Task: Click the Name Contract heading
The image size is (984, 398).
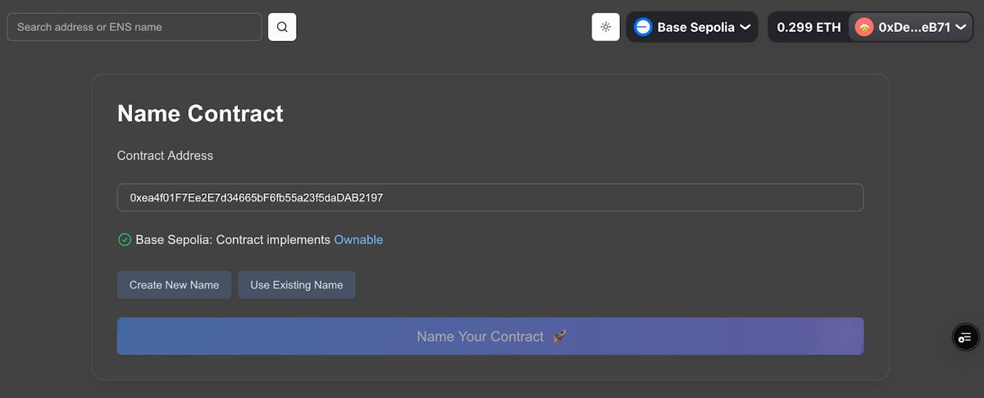Action: [x=200, y=113]
